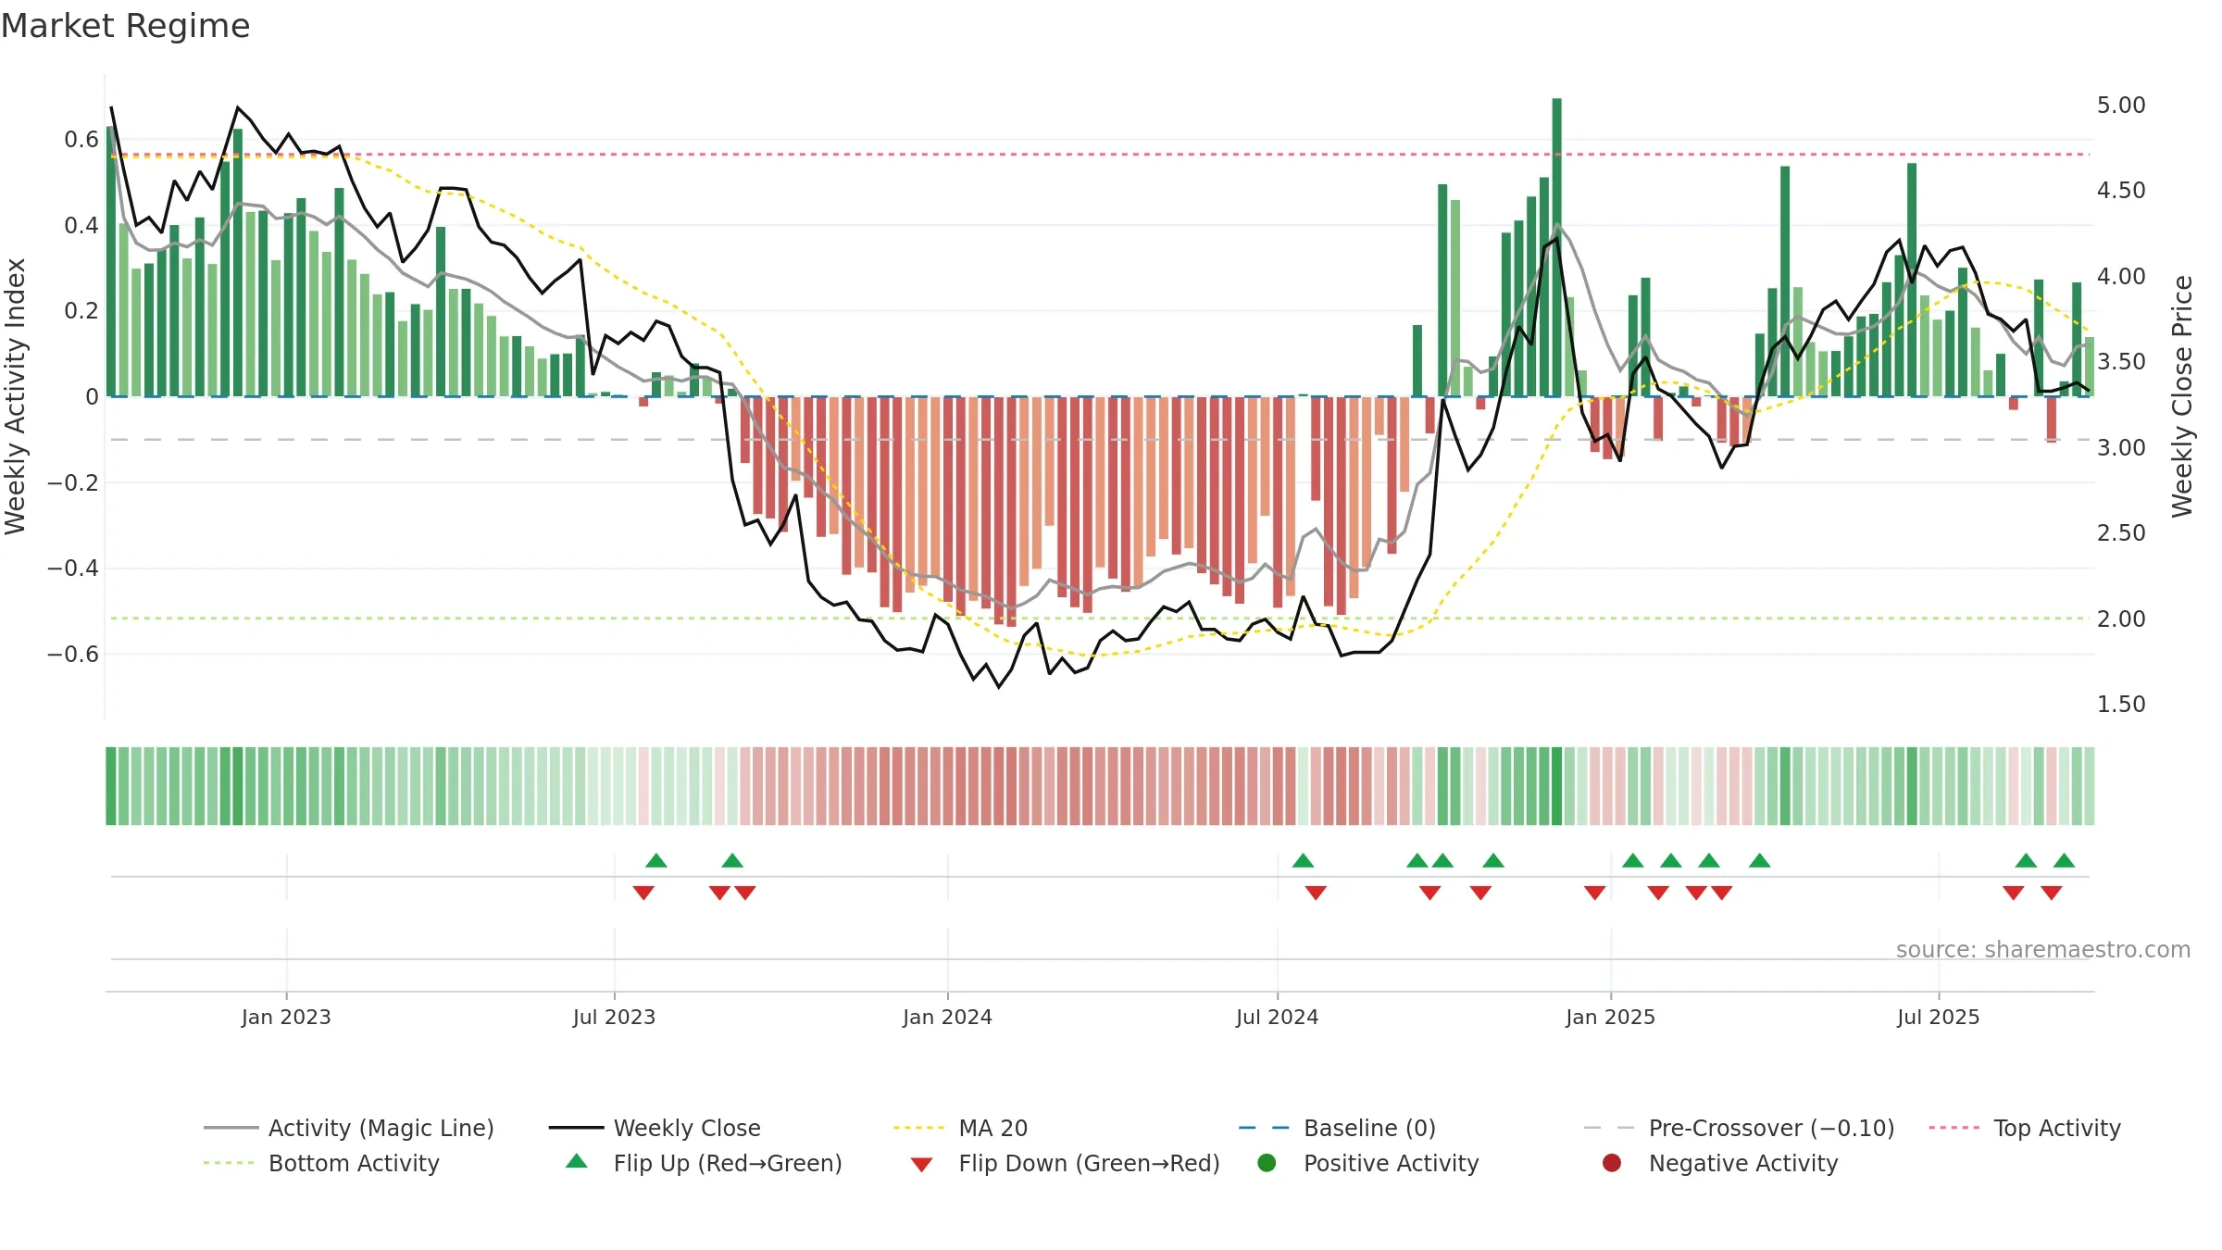The image size is (2222, 1250).
Task: Toggle the Pre-Crossover (−0.10) legend entry
Action: pyautogui.click(x=1739, y=1128)
